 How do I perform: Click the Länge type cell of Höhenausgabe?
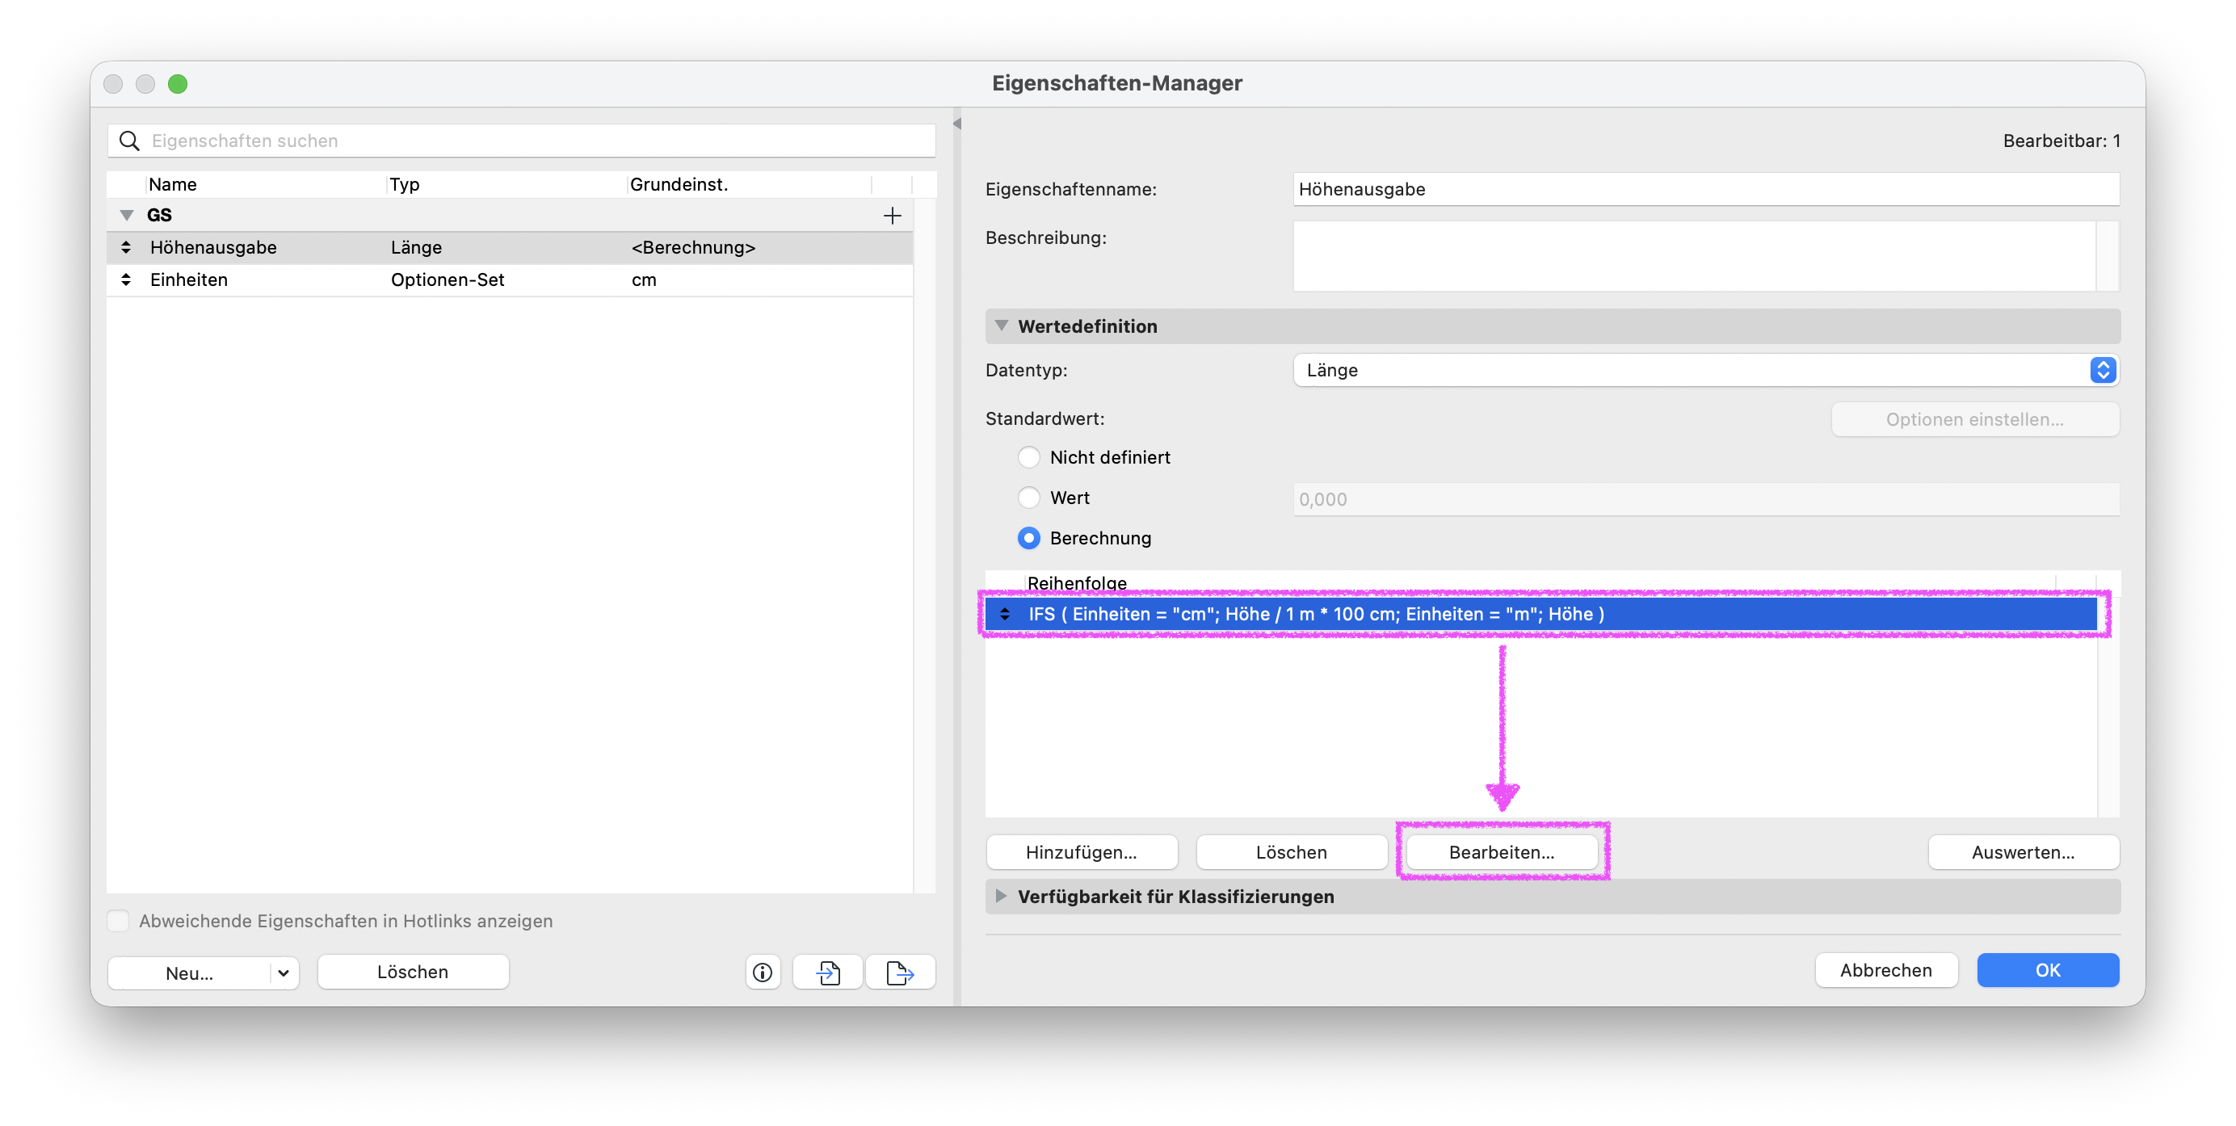click(416, 247)
